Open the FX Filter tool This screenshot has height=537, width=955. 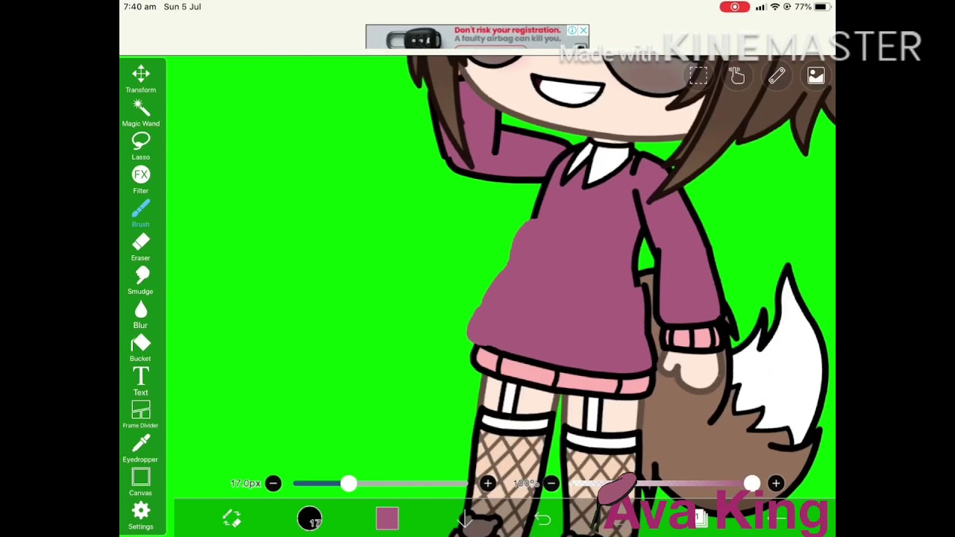(x=140, y=180)
